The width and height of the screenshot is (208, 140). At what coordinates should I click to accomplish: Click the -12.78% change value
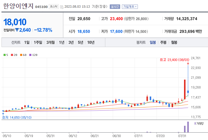[x=43, y=30]
